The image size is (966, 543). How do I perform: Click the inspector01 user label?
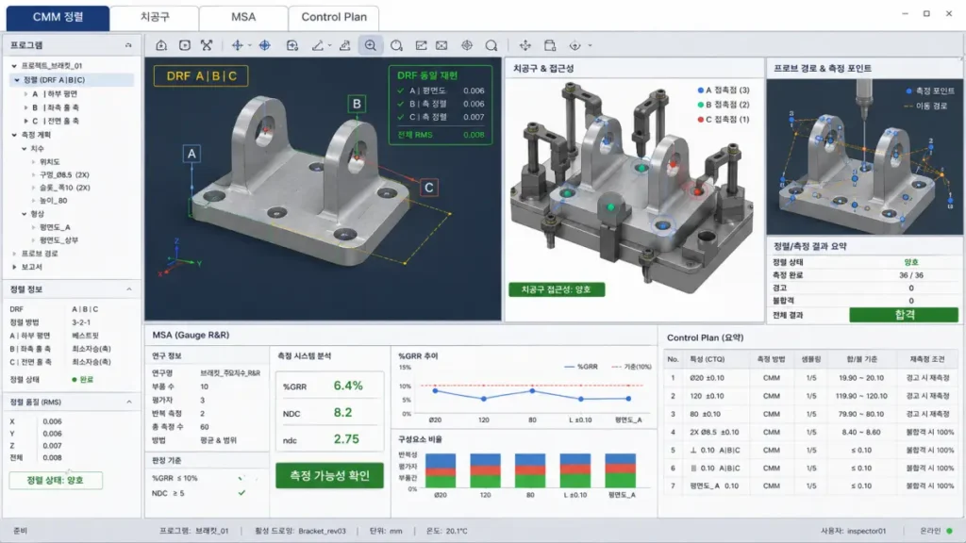point(866,531)
